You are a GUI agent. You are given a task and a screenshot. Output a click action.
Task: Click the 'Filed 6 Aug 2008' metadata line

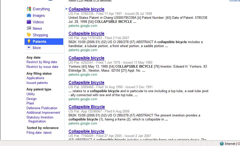pos(99,111)
